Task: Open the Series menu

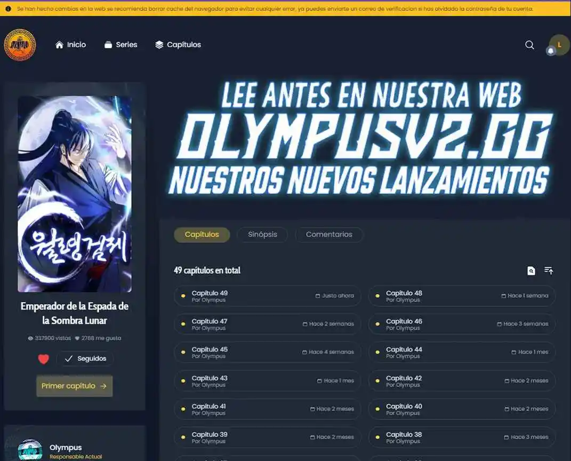Action: (121, 44)
